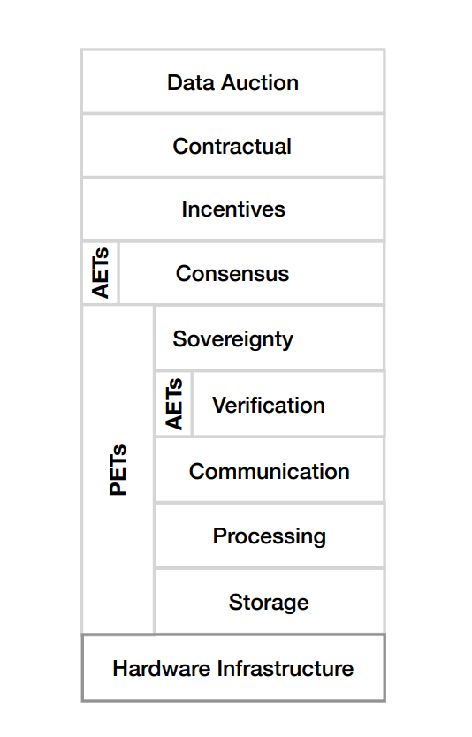This screenshot has width=472, height=737.
Task: Click the Communication layer box
Action: (270, 470)
